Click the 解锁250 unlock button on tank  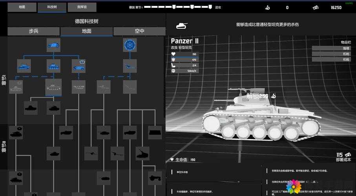tap(261, 96)
